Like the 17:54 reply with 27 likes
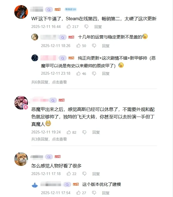173x197 pixels. (78, 192)
